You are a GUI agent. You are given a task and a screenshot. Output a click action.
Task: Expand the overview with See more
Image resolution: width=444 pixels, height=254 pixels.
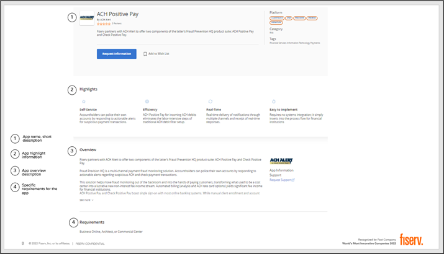pyautogui.click(x=86, y=200)
